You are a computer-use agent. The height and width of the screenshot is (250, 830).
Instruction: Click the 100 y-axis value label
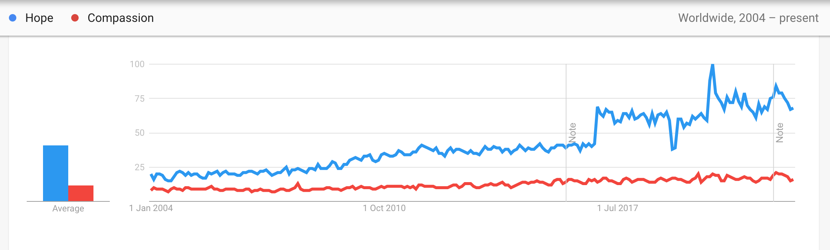pos(137,64)
